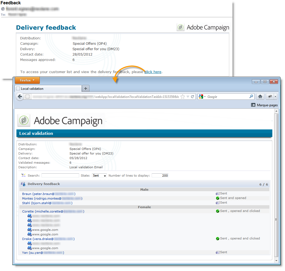Click the search filter icon beside Search

click(x=23, y=175)
